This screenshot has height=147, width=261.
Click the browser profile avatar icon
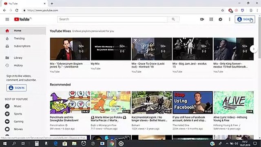251,10
